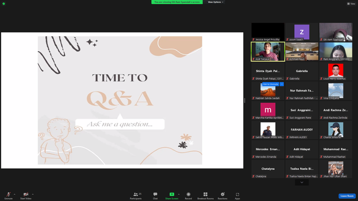Image resolution: width=358 pixels, height=201 pixels.
Task: Select Gabriella's participant tile
Action: (302, 71)
